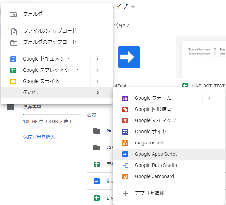
Task: Click the plus icon for adding apps
Action: coord(125,193)
